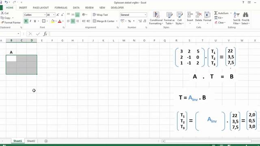
Task: Open the Help question mark icon
Action: pyautogui.click(x=243, y=2)
